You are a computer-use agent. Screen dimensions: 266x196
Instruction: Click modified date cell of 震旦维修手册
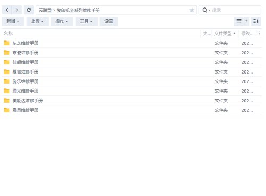pyautogui.click(x=247, y=110)
